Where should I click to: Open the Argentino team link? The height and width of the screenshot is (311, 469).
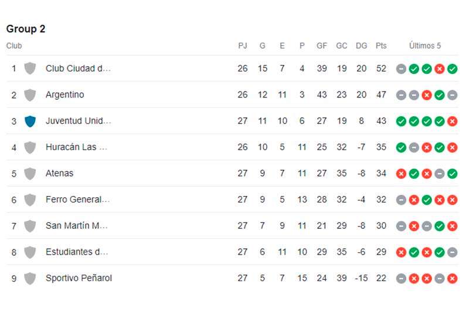(65, 94)
